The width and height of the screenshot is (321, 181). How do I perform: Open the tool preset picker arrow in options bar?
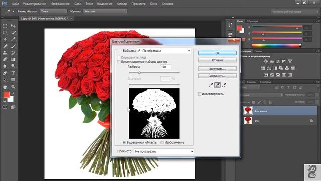[13, 12]
